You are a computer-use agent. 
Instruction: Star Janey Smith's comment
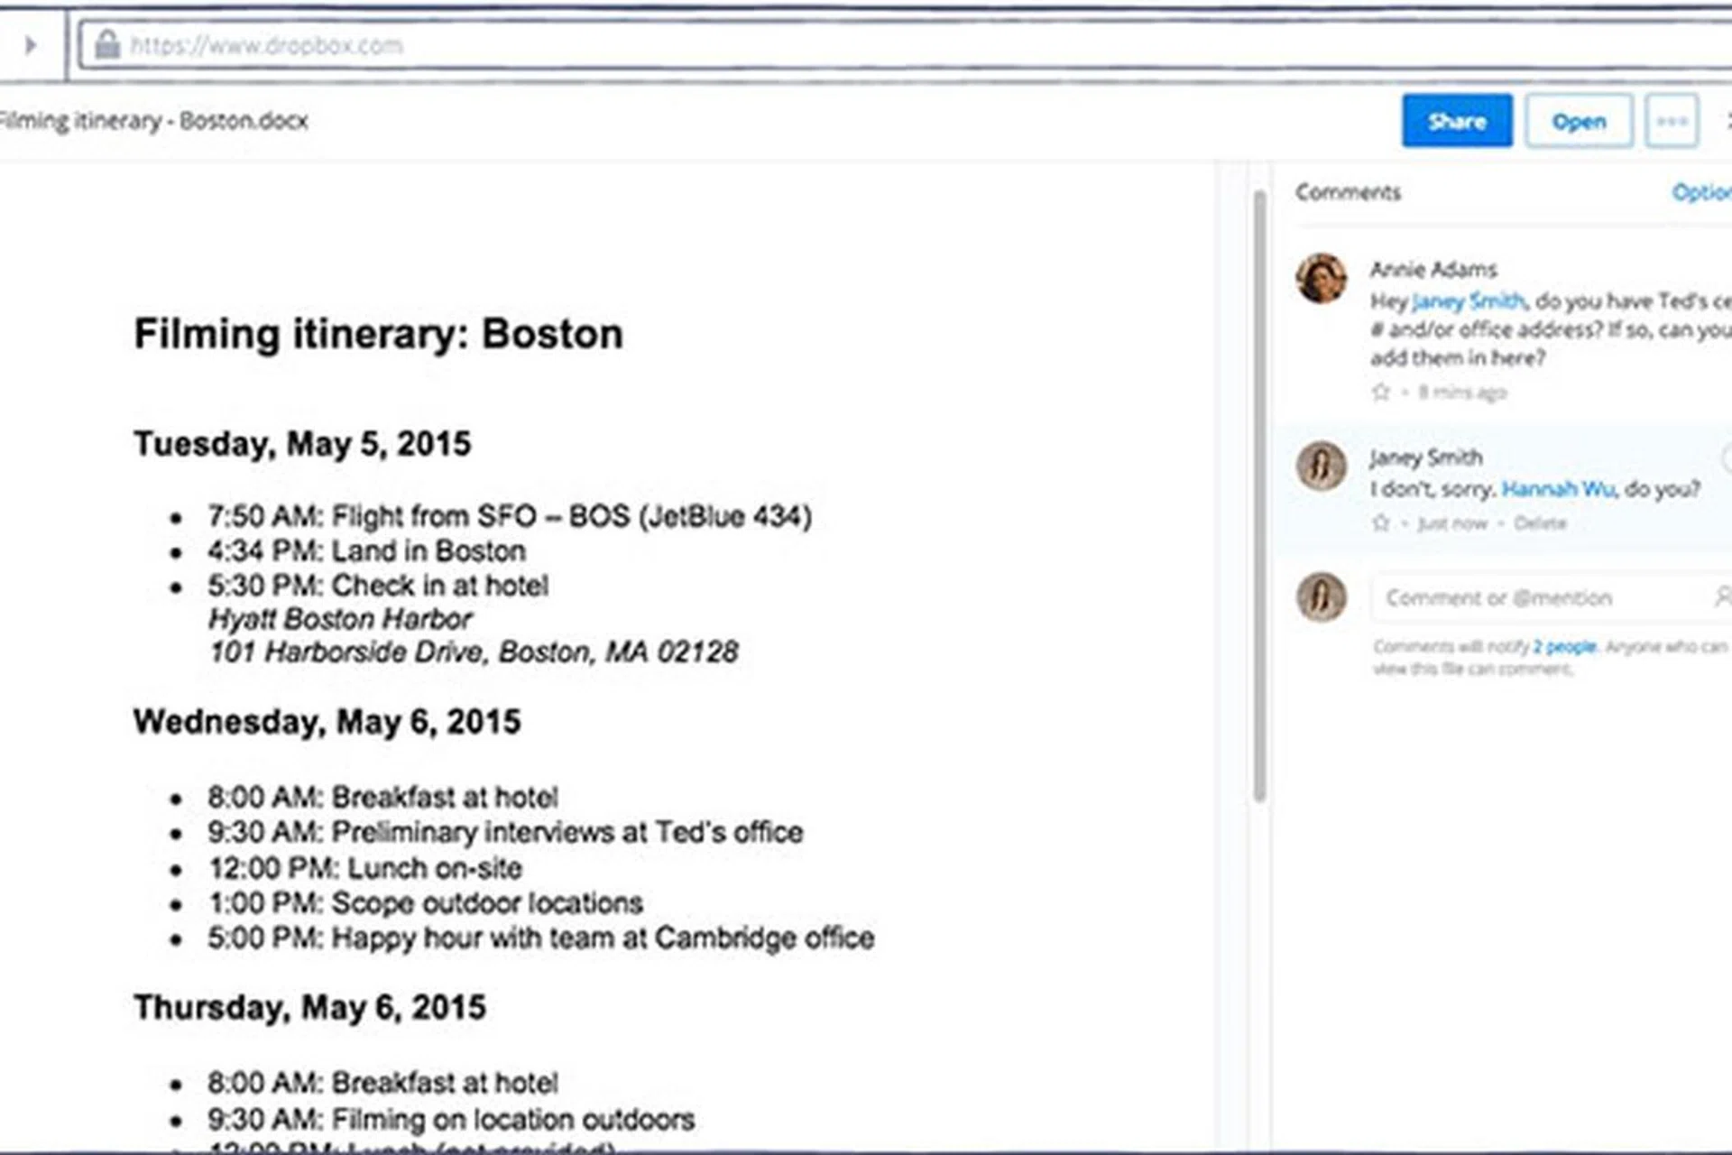1381,522
